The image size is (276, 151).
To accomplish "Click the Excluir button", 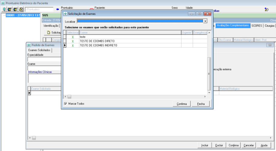I will point(219,145).
